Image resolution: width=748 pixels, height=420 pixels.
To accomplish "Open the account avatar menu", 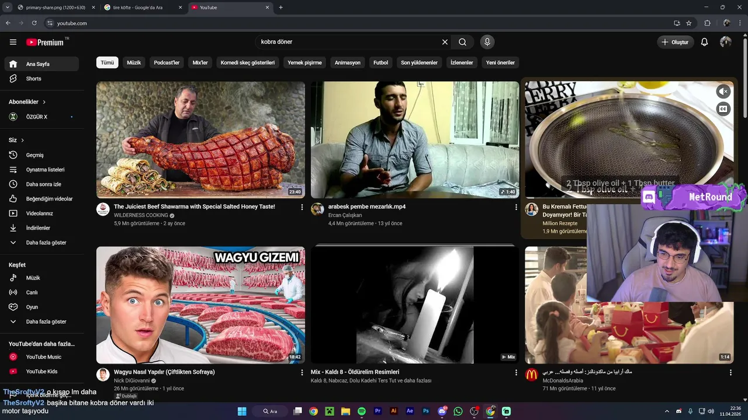I will [726, 42].
